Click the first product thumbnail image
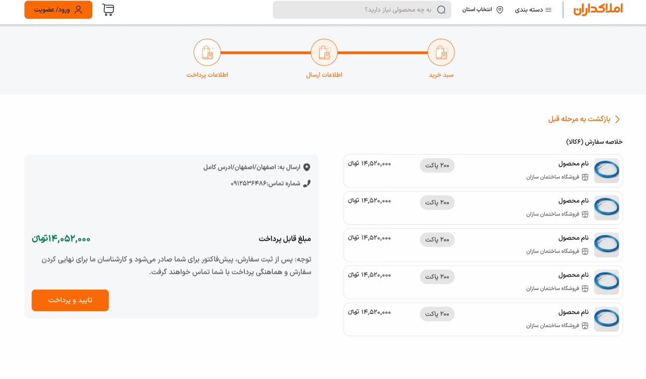 (606, 171)
